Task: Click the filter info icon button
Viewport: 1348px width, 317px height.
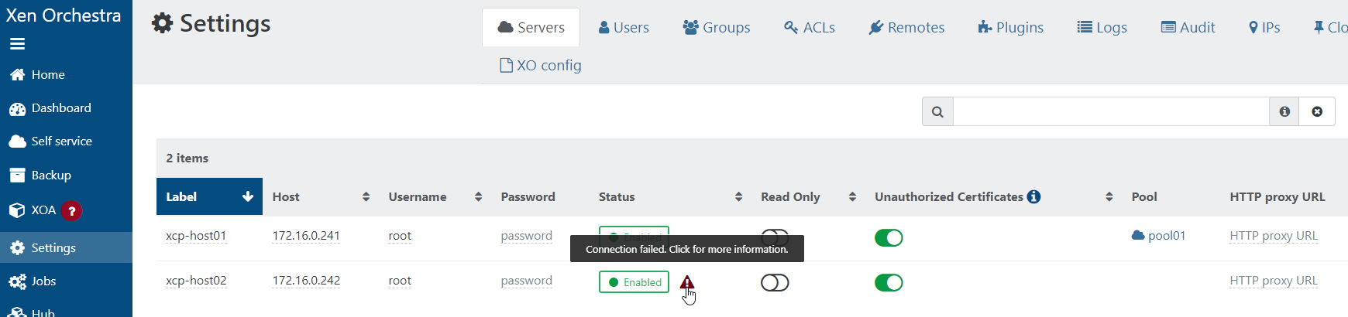Action: [x=1284, y=112]
